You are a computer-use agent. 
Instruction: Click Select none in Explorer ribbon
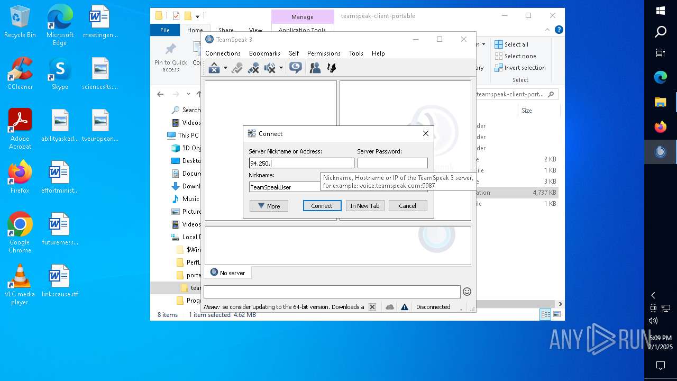click(x=515, y=56)
